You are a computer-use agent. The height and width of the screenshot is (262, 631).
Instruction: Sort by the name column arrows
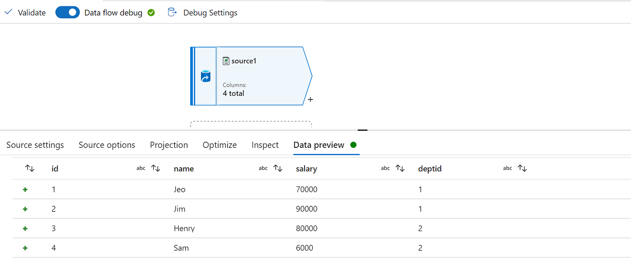tap(278, 169)
